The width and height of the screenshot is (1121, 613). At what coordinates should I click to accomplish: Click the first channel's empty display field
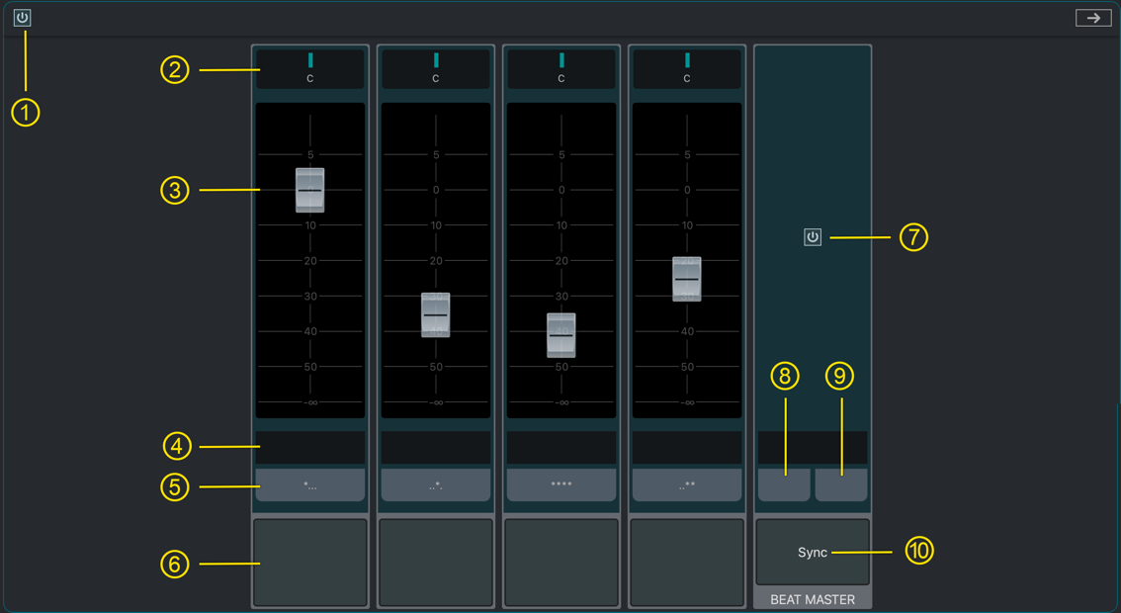[x=310, y=447]
